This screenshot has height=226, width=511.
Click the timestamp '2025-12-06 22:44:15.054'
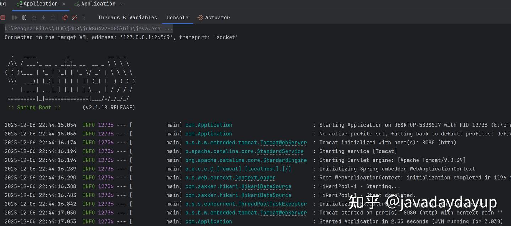coord(40,125)
